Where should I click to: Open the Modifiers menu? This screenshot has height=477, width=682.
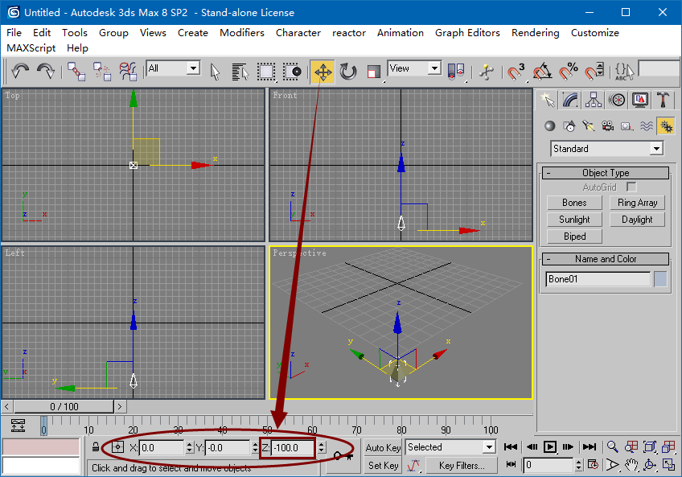tap(242, 33)
